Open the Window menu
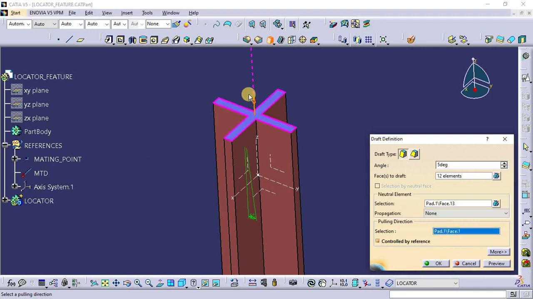533x299 pixels. pos(171,13)
